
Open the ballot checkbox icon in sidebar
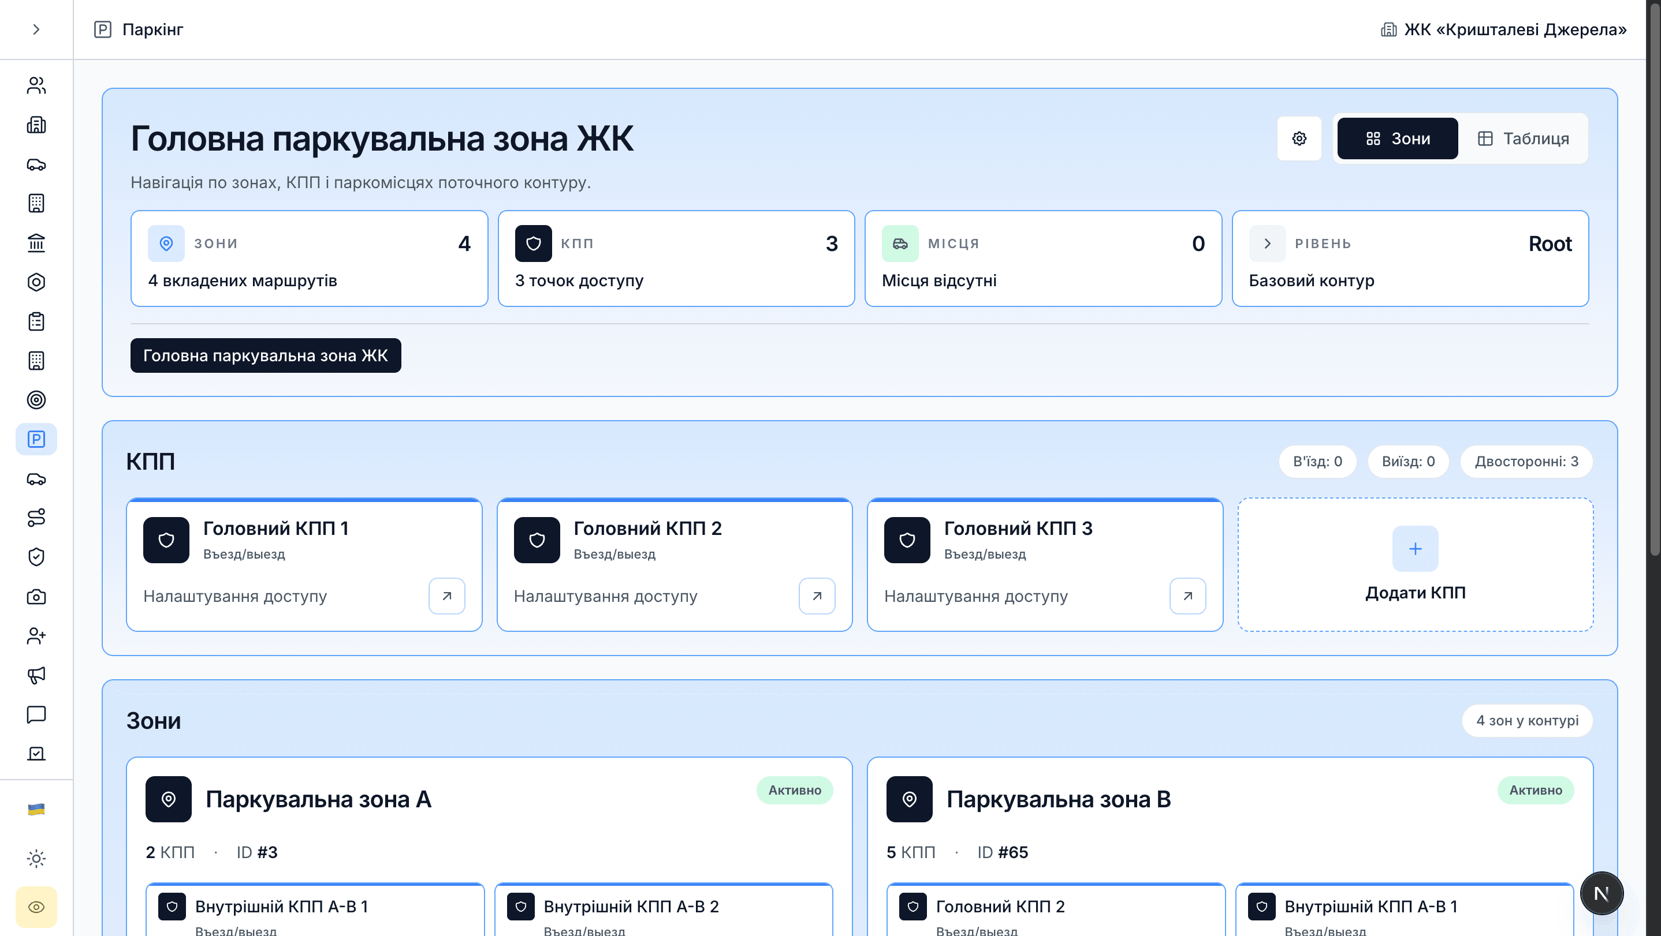(36, 754)
